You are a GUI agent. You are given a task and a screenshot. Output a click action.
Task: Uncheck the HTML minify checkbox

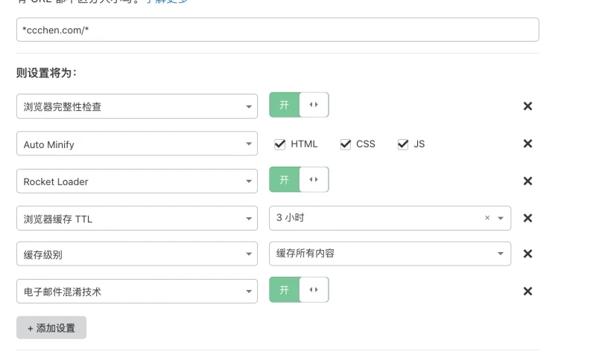(280, 144)
